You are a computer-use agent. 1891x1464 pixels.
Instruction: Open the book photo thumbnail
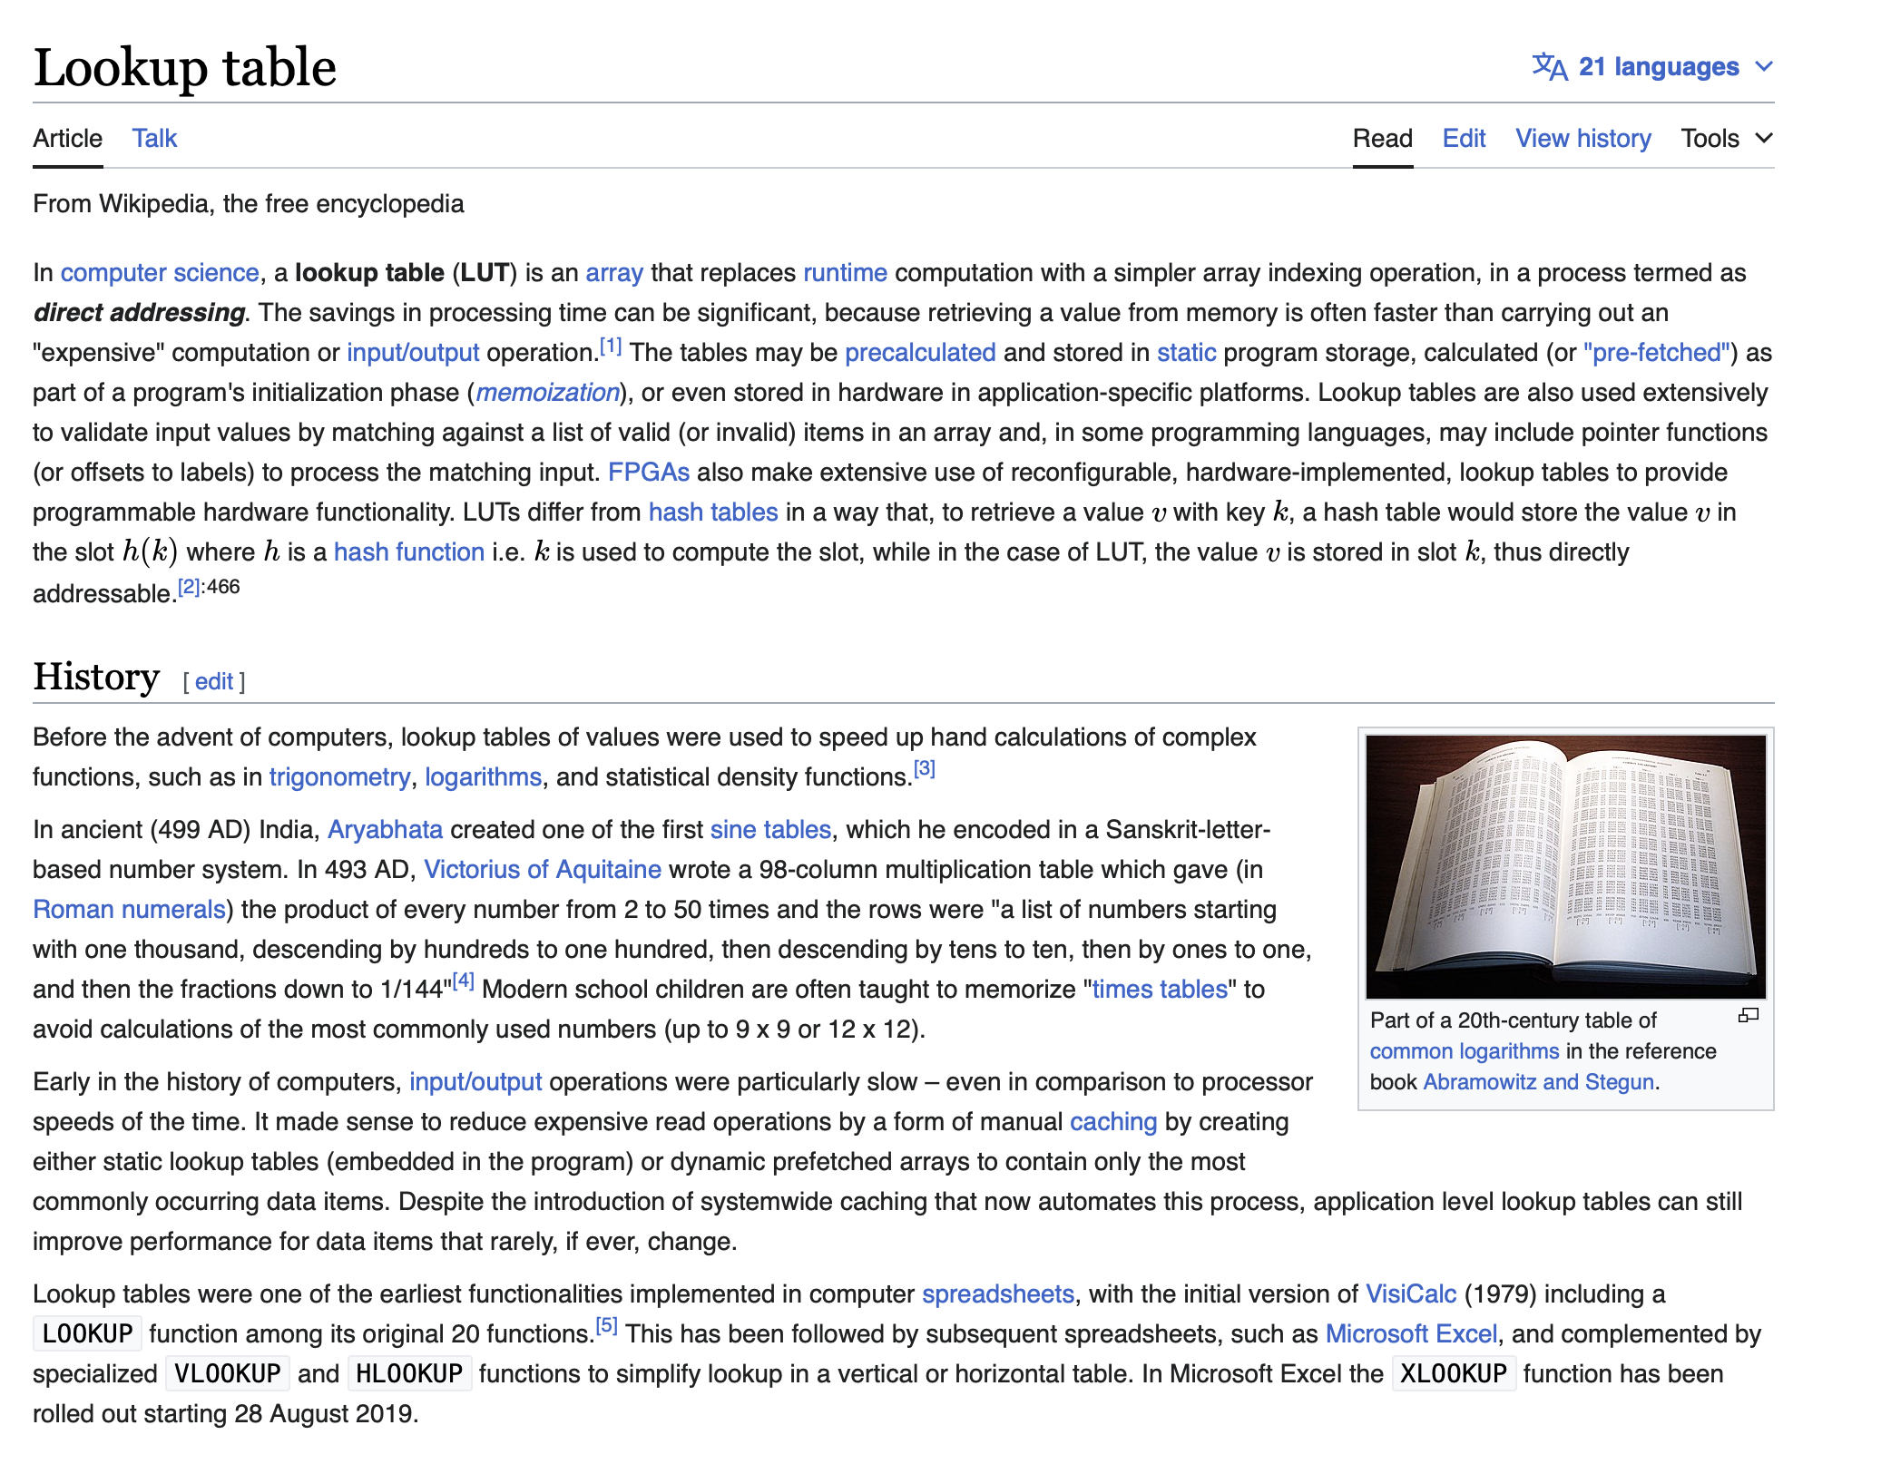1566,866
